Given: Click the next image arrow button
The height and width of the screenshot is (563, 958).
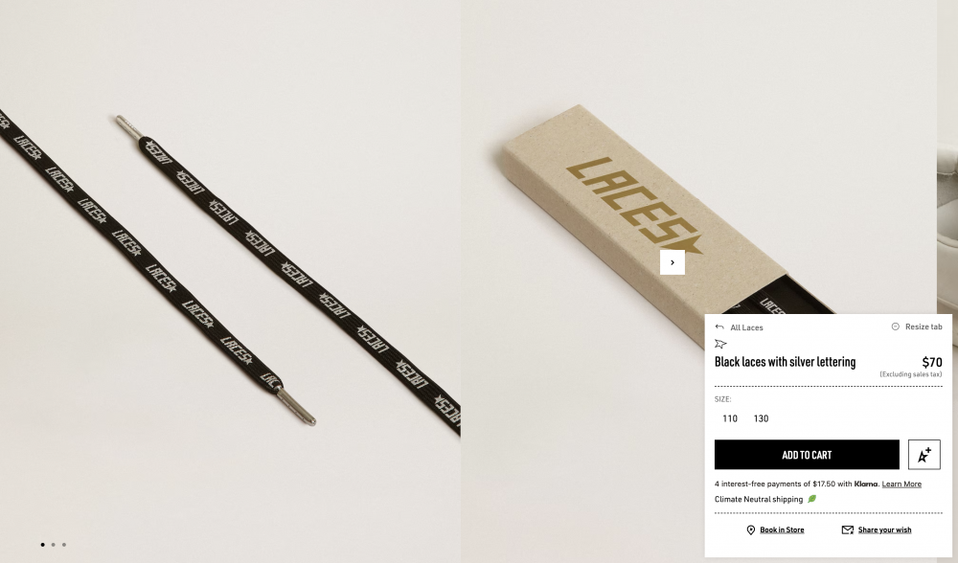Looking at the screenshot, I should [673, 262].
